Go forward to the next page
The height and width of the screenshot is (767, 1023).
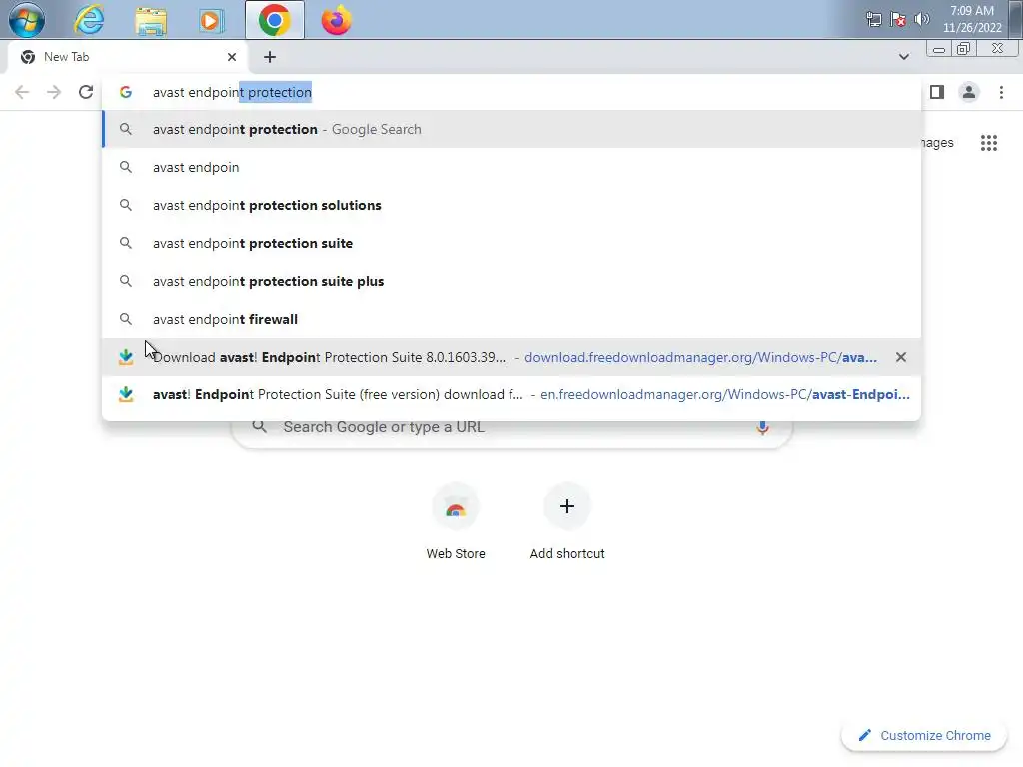[x=54, y=92]
